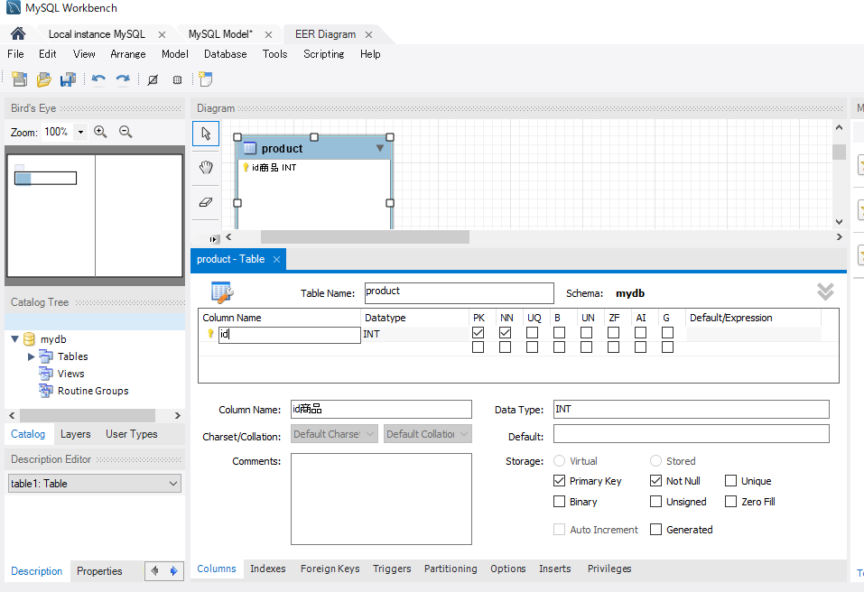Uncheck the Not Null checkbox
The height and width of the screenshot is (592, 864).
tap(656, 481)
